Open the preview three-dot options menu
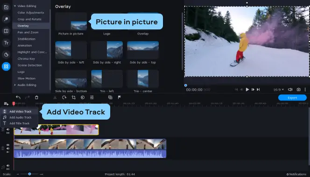Image resolution: width=310 pixels, height=177 pixels. coord(305,90)
